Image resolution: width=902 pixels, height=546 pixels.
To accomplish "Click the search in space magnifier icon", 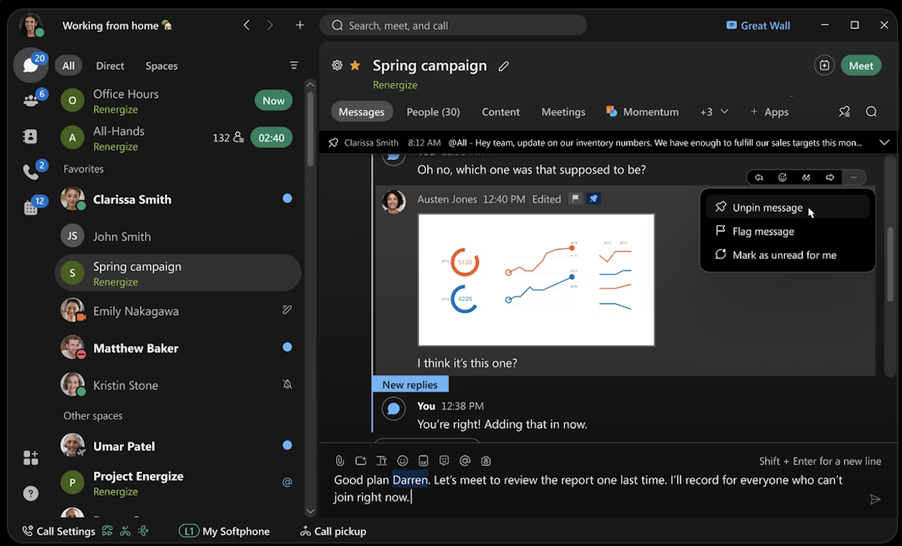I will (x=871, y=111).
